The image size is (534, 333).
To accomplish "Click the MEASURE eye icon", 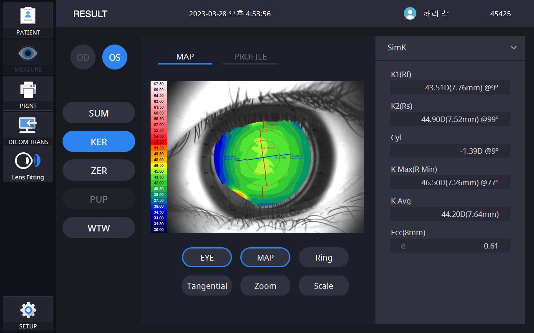I will (28, 53).
